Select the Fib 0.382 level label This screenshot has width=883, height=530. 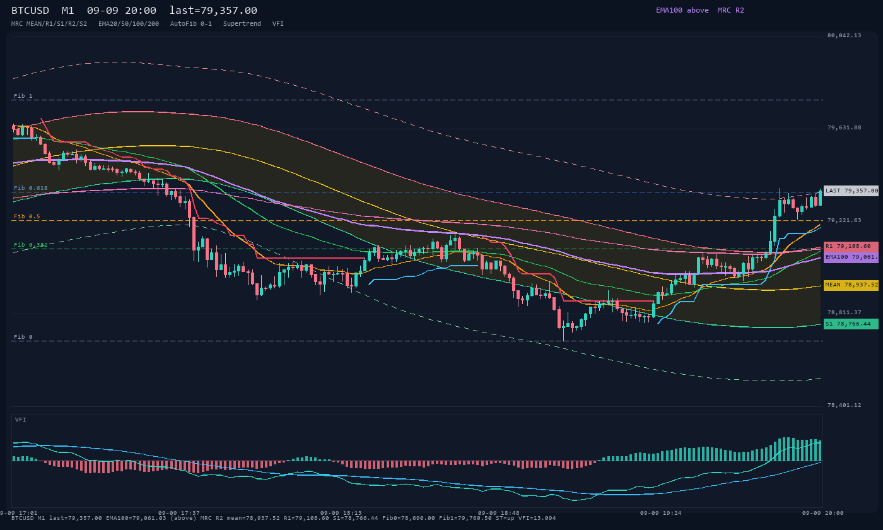30,245
